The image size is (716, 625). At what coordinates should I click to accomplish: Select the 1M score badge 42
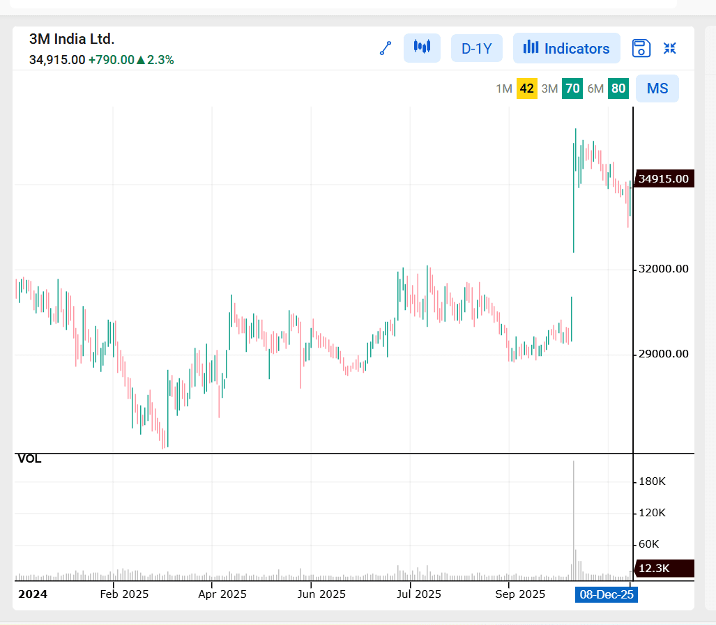(526, 88)
